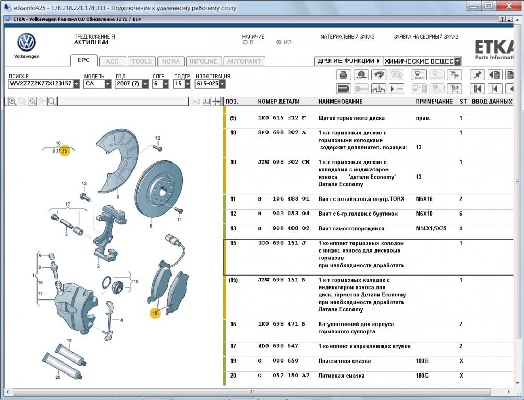Click the horizontal scrollbar at the bottom
The width and height of the screenshot is (524, 400).
(252, 392)
